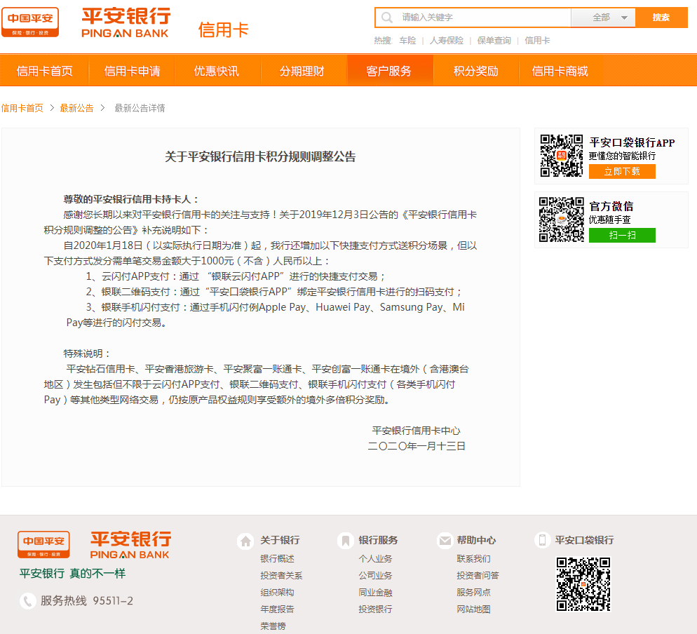The width and height of the screenshot is (697, 634).
Task: Click the 保单查询 hot search link
Action: coord(494,41)
